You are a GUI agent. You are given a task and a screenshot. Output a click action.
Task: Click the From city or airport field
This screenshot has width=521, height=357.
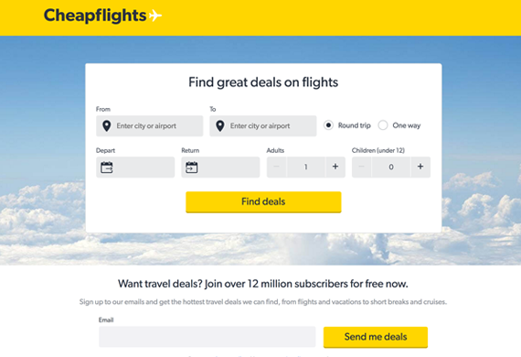coord(150,125)
